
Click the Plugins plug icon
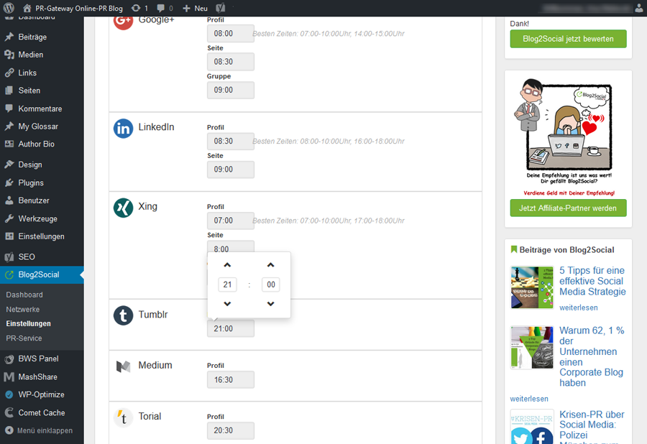pyautogui.click(x=9, y=182)
